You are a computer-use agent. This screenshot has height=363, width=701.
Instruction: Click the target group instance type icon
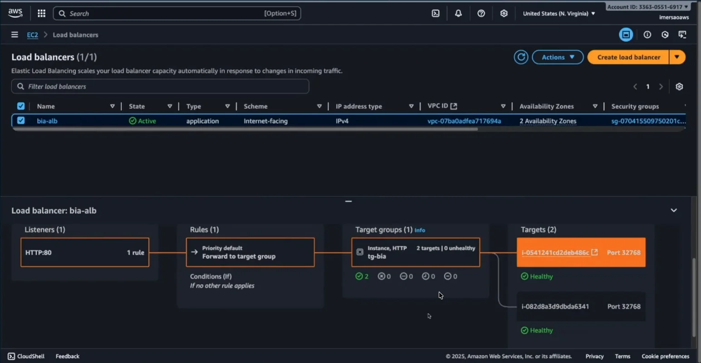coord(360,252)
